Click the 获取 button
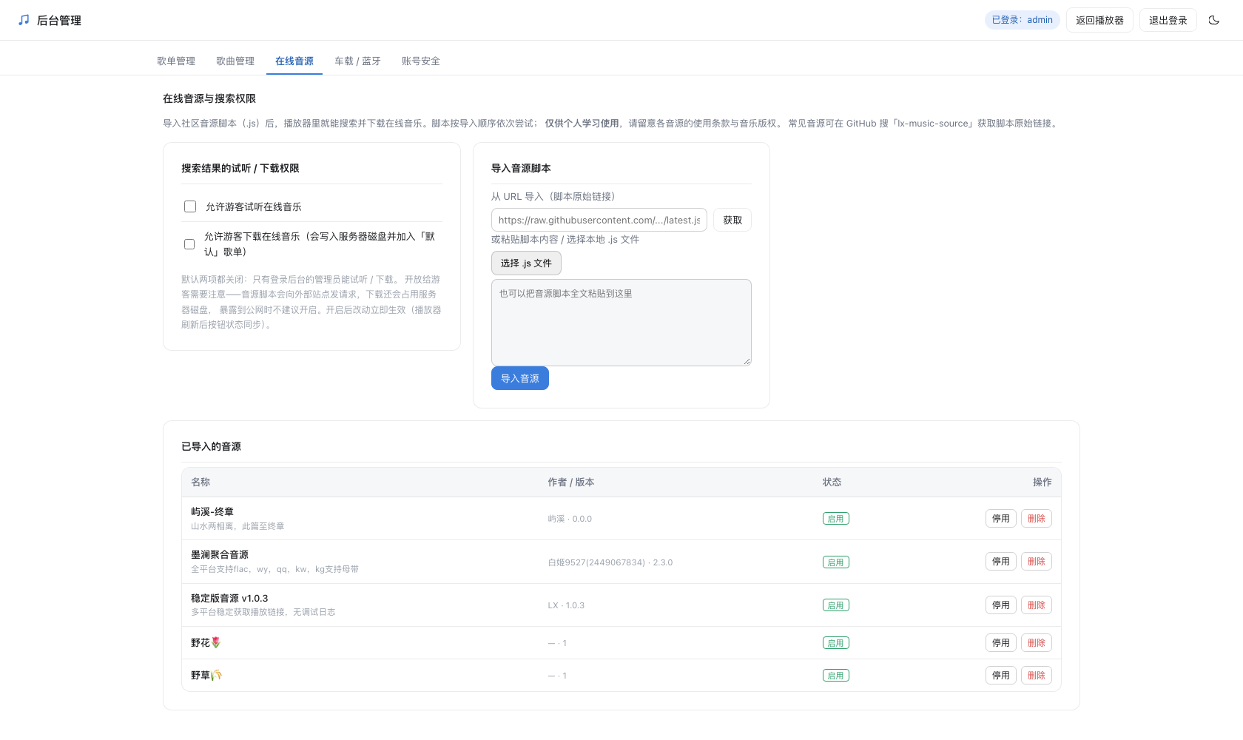The width and height of the screenshot is (1243, 740). coord(732,220)
